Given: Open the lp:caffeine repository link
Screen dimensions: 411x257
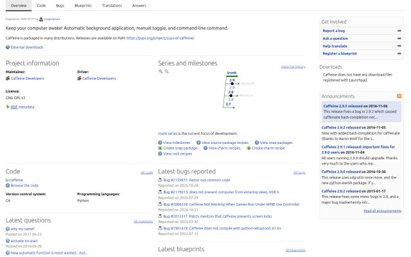Looking at the screenshot, I should coord(14,180).
